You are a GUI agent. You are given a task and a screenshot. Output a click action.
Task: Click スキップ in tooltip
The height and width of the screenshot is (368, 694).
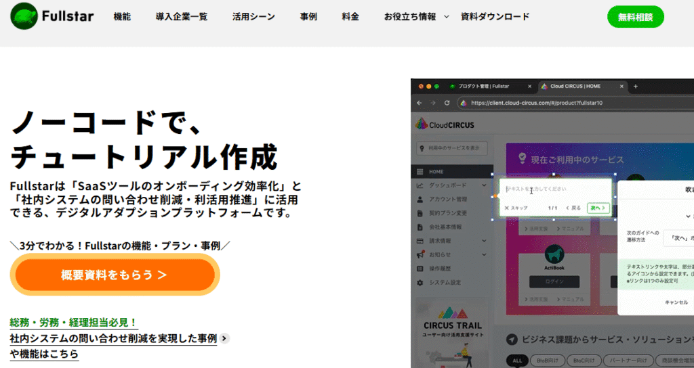516,208
